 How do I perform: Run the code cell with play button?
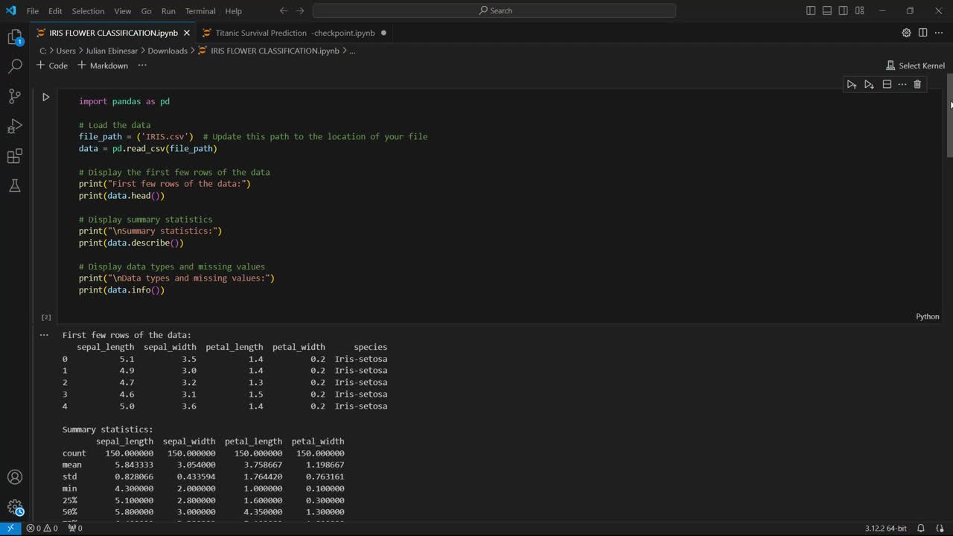tap(45, 97)
